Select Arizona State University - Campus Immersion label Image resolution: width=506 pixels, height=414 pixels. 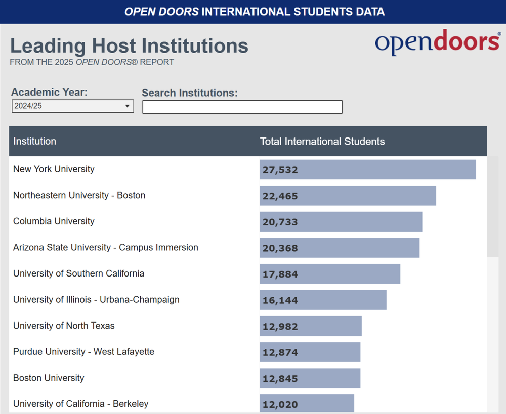click(x=106, y=248)
